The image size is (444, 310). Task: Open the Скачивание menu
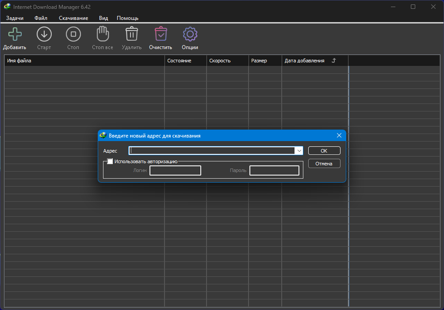(73, 18)
